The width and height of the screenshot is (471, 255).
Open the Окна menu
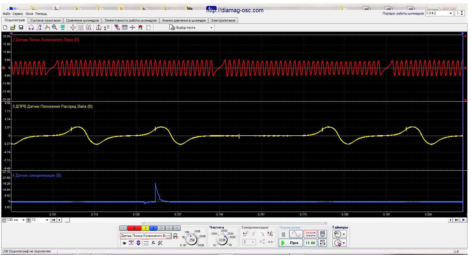(29, 14)
